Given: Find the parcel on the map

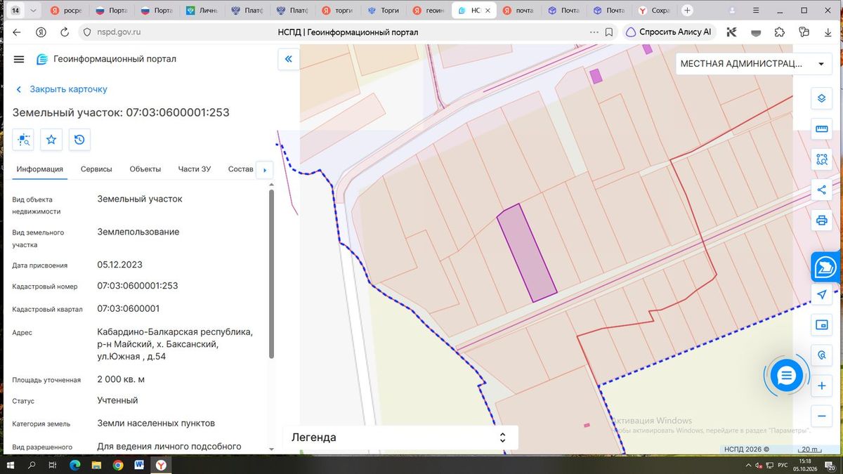Looking at the screenshot, I should click(x=24, y=140).
